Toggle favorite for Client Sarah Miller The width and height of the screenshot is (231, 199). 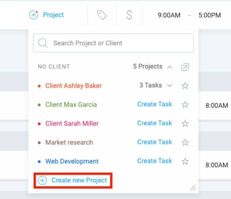(x=185, y=123)
